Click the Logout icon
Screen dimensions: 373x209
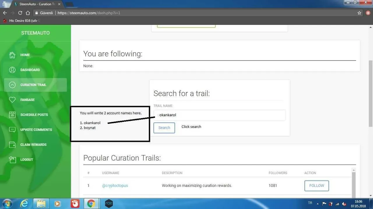click(12, 159)
